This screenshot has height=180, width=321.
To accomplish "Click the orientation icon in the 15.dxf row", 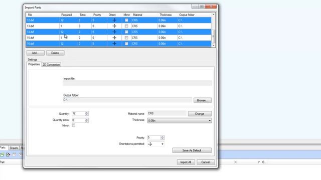I will click(114, 38).
